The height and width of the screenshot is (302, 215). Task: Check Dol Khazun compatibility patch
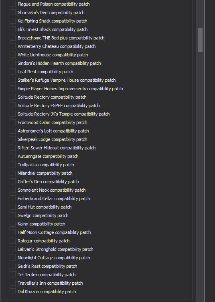point(13,292)
